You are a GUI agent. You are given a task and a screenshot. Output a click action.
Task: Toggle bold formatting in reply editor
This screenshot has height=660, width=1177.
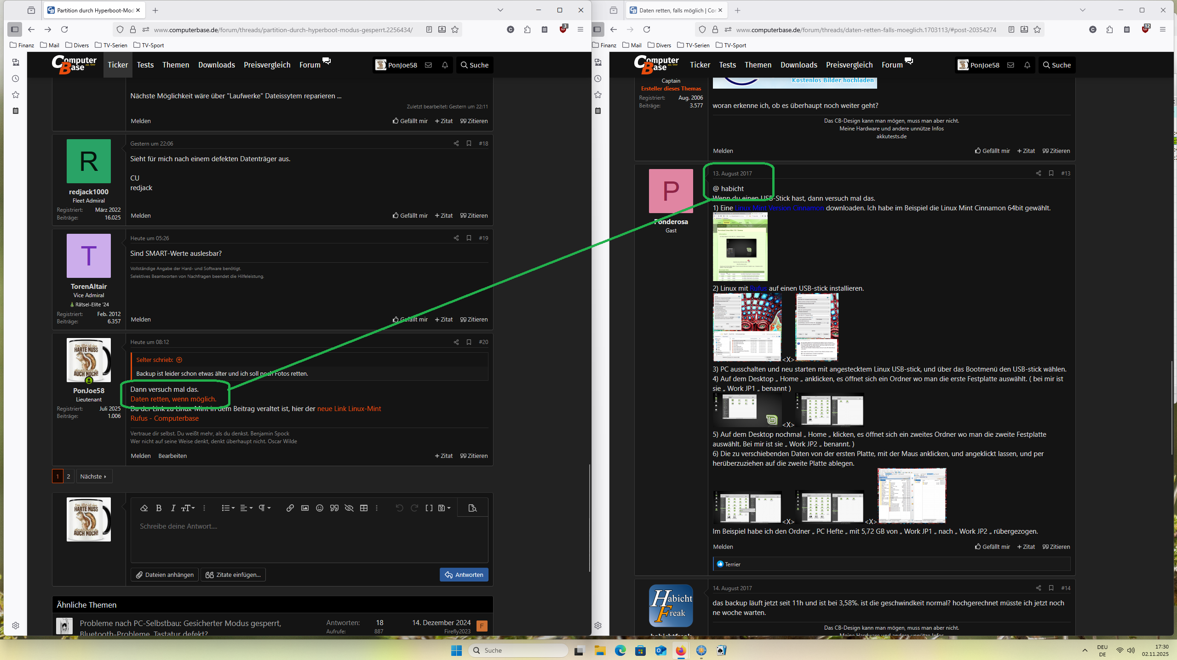click(x=159, y=508)
